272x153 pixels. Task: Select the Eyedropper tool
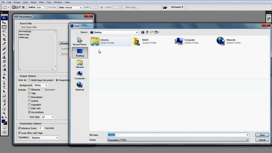tap(4, 105)
